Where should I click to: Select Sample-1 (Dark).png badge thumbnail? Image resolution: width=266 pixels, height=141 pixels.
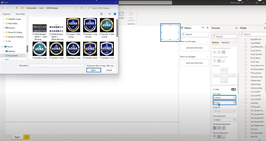[x=73, y=25]
